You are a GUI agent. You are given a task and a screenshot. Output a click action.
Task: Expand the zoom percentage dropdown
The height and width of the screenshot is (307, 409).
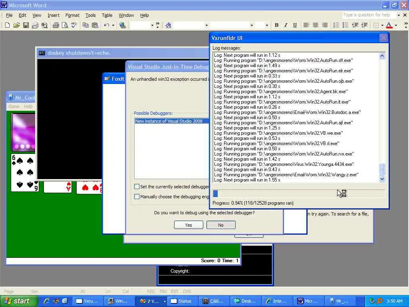(x=152, y=25)
